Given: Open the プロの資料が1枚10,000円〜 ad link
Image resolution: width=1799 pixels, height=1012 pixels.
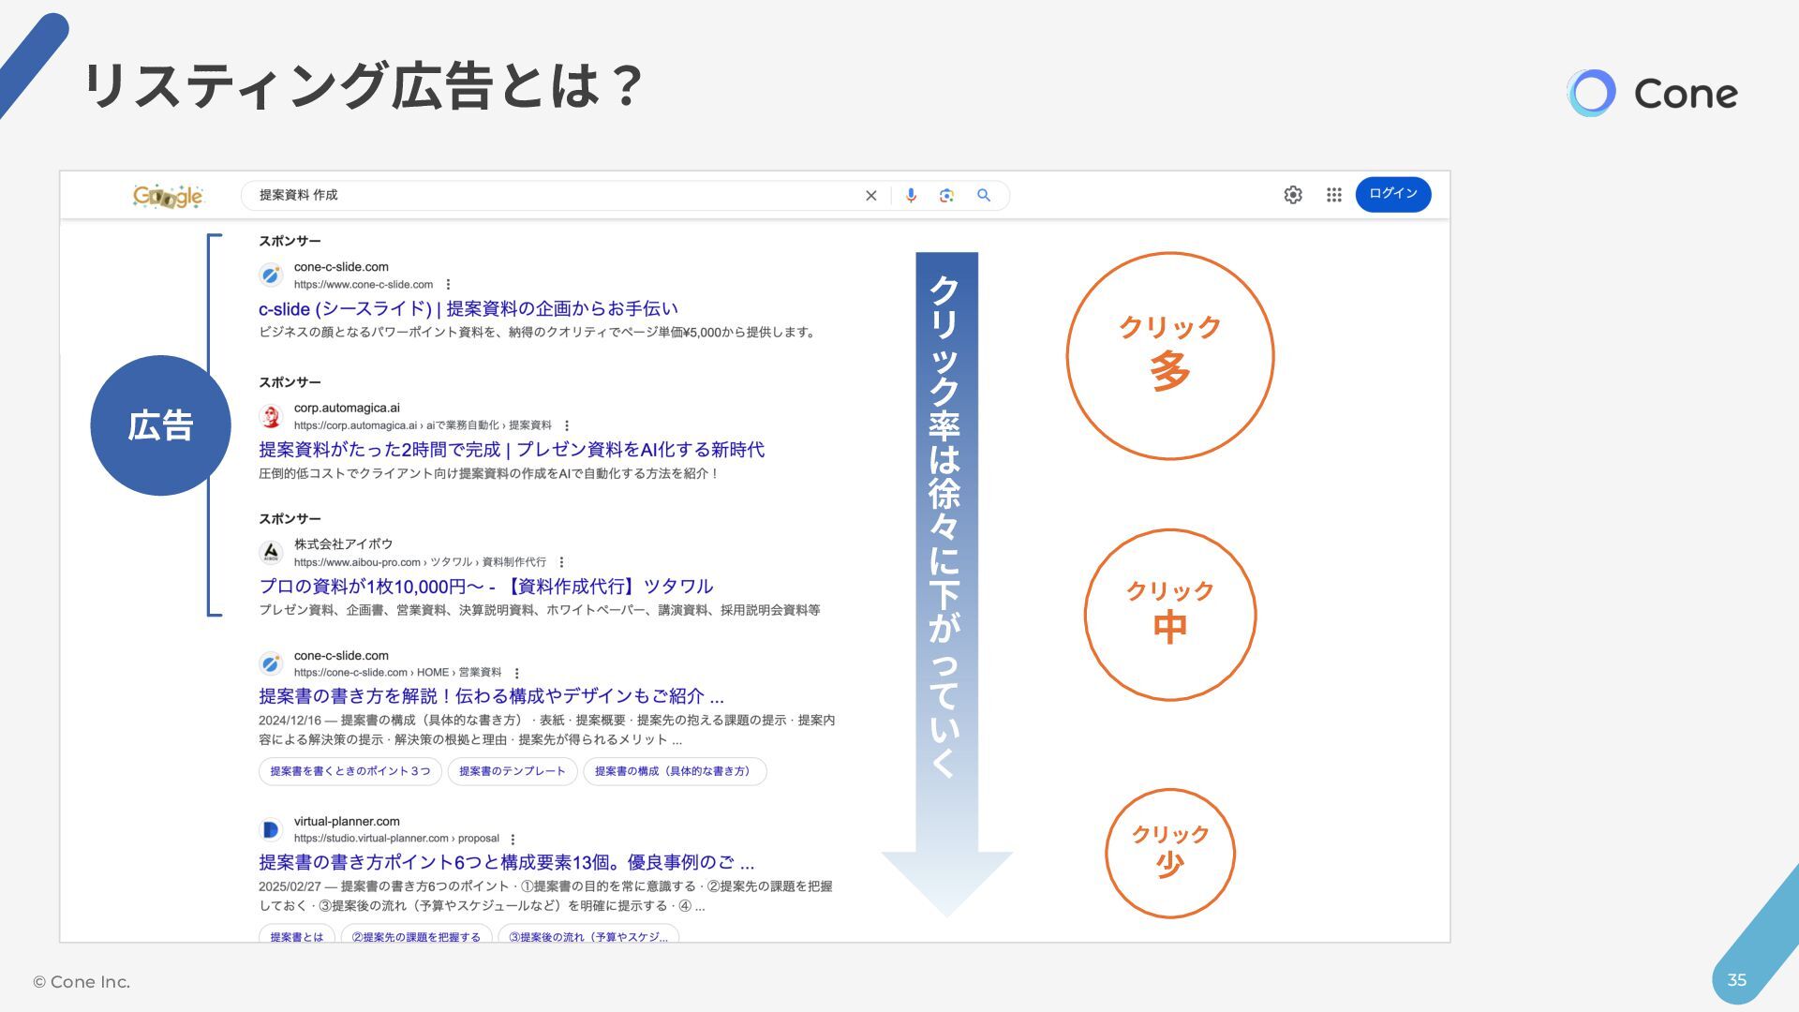Looking at the screenshot, I should [x=485, y=587].
